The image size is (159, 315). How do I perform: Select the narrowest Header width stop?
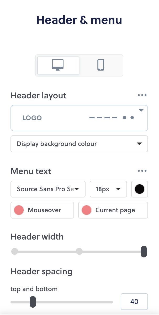pos(15,251)
